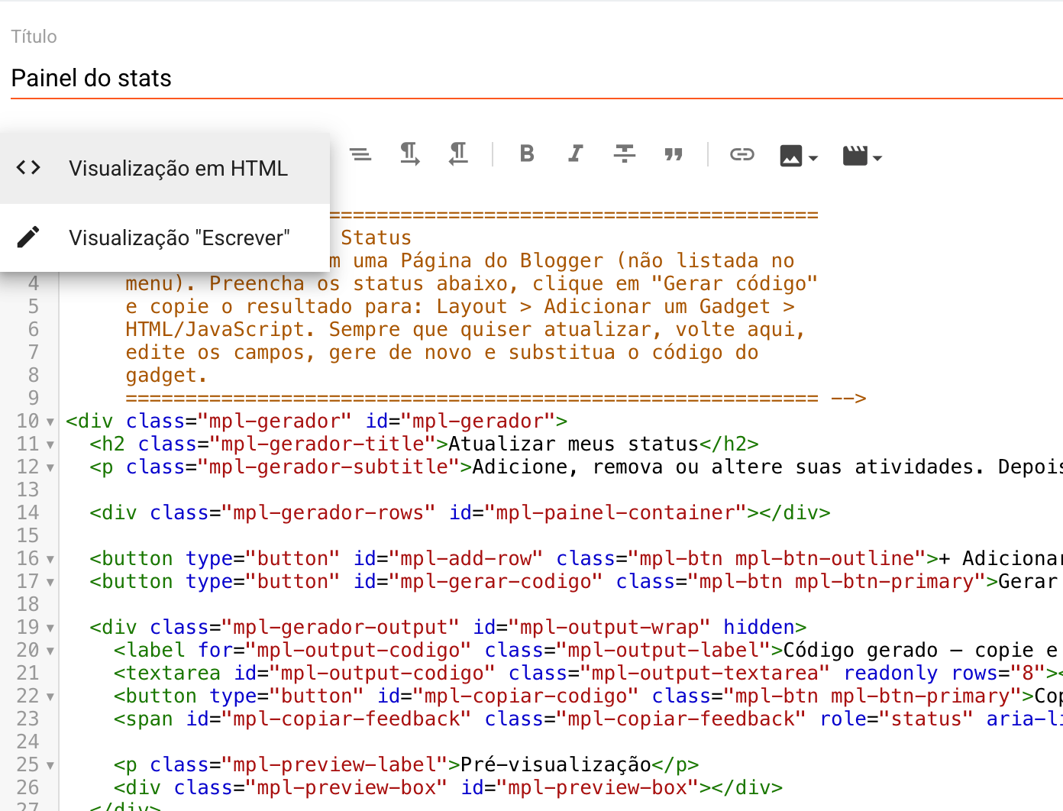
Task: Click the comment word "gadget." on line 8
Action: click(166, 375)
